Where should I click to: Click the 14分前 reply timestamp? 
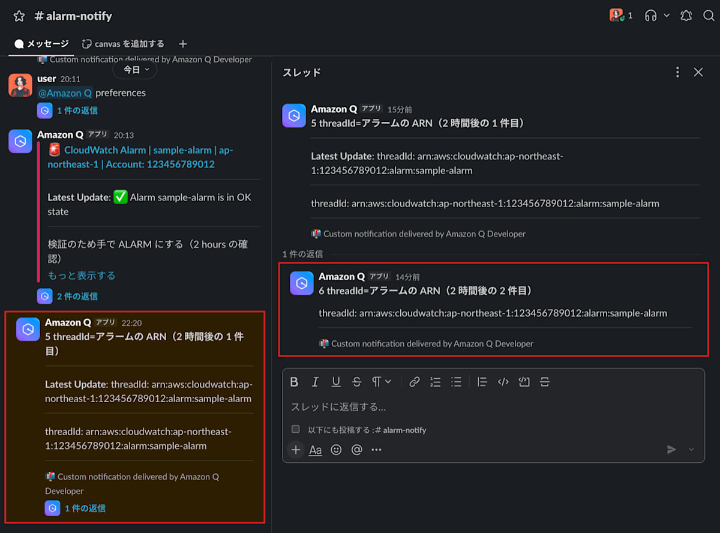pyautogui.click(x=407, y=277)
